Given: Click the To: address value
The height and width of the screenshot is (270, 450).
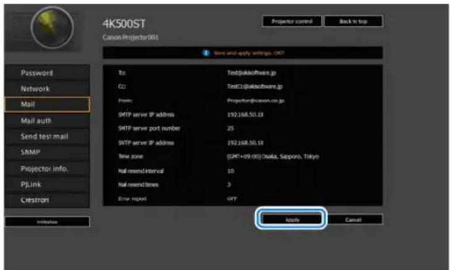Looking at the screenshot, I should tap(252, 73).
